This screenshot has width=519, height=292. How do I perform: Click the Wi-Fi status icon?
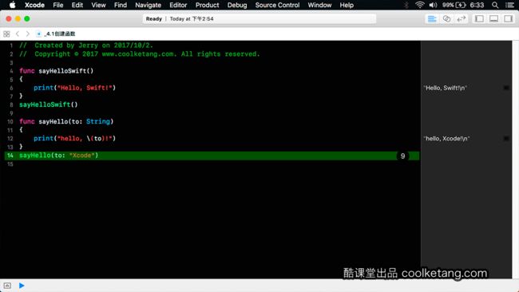[419, 5]
